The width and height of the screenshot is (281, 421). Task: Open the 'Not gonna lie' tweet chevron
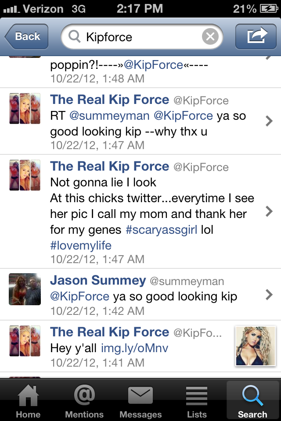pyautogui.click(x=269, y=211)
